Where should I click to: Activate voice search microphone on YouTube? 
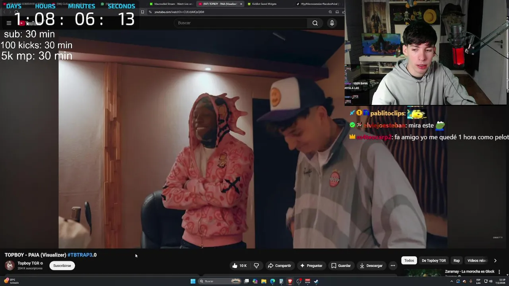click(x=332, y=23)
